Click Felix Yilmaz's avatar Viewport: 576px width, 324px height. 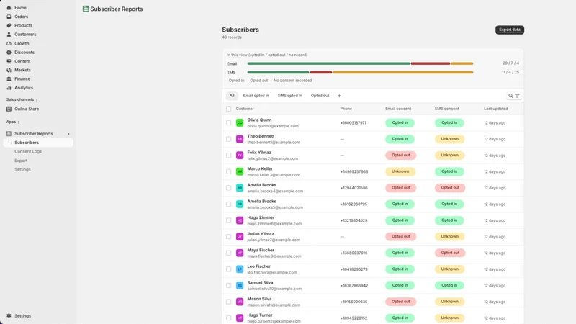pos(240,156)
